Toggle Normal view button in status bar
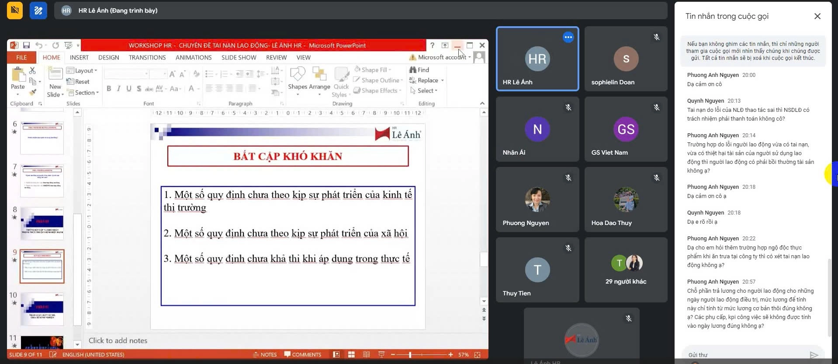Screen dimensions: 838x364 tap(336, 355)
